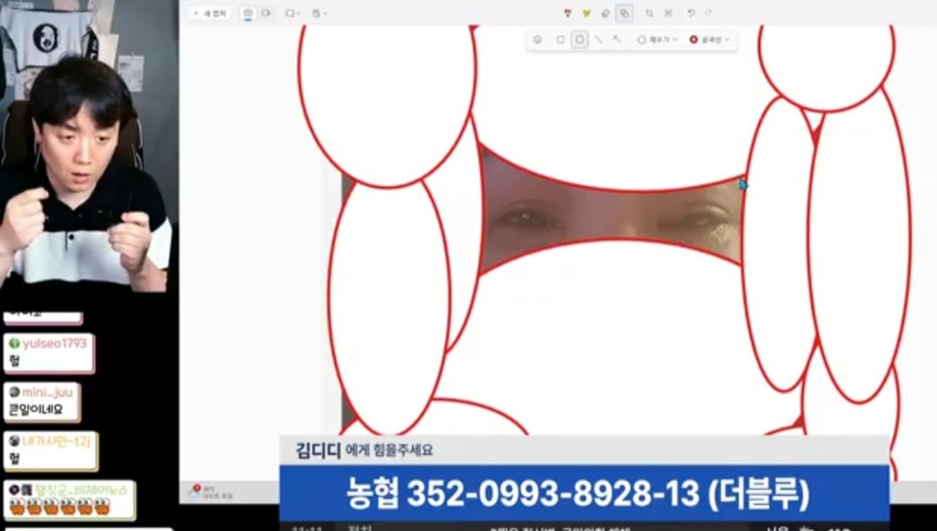This screenshot has height=531, width=937.
Task: Expand the snip delay timer dropdown
Action: pos(319,13)
